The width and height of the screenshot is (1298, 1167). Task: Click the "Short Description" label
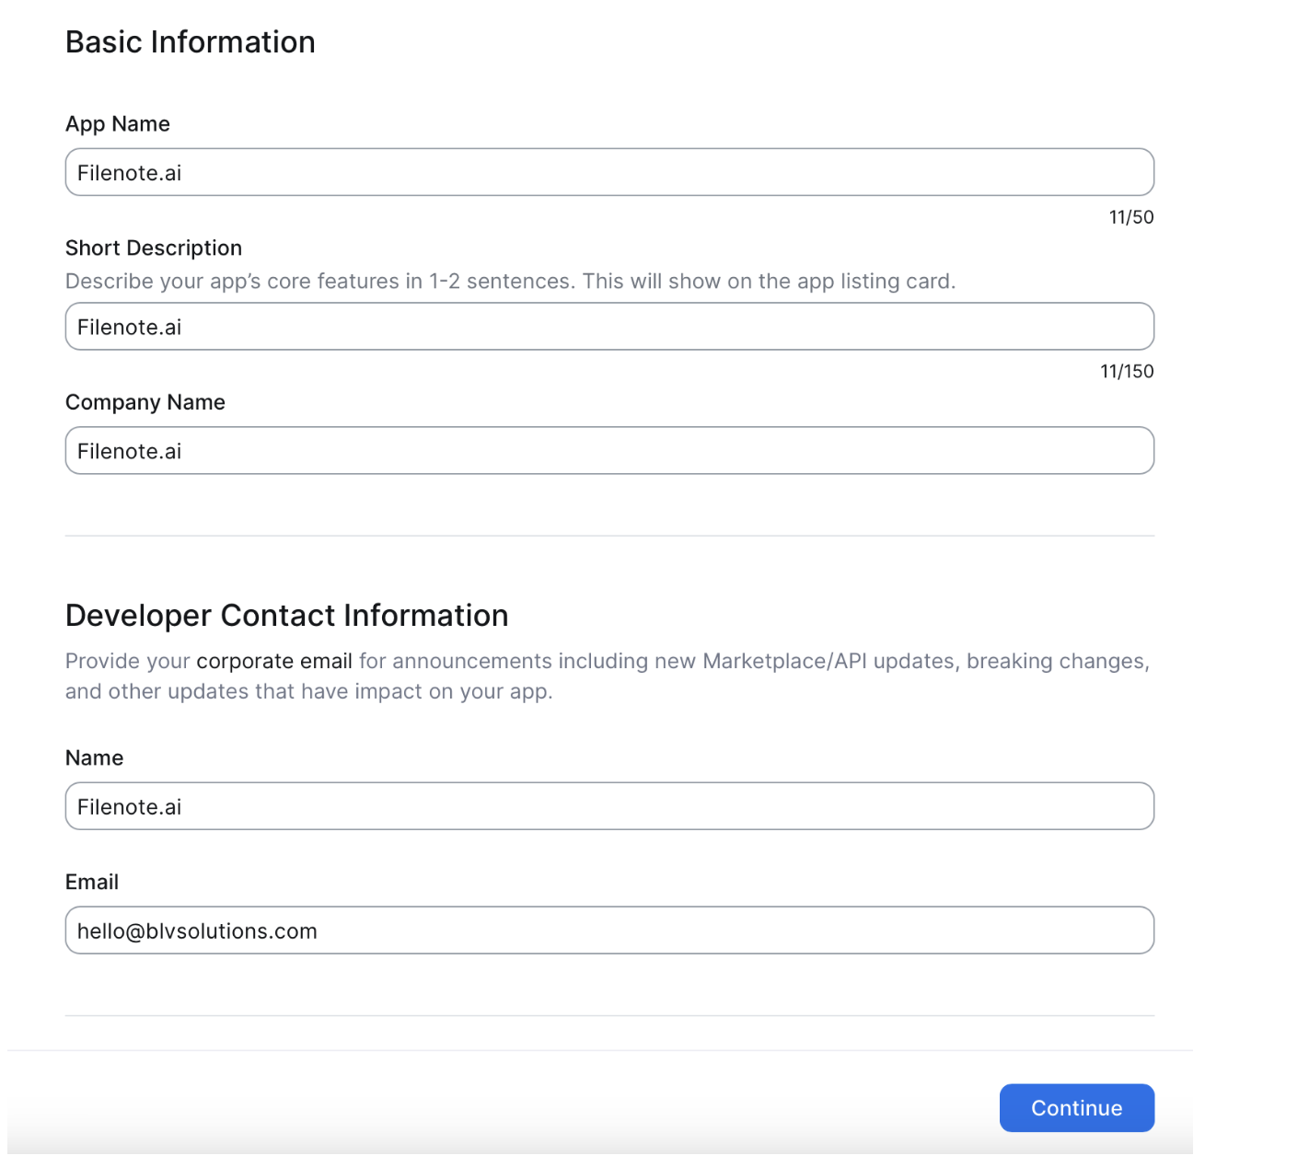tap(154, 248)
